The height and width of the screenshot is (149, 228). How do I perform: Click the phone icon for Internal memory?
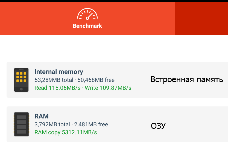(21, 80)
